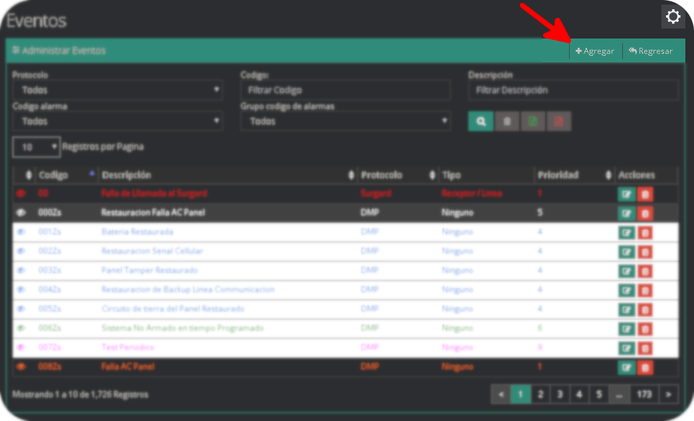Viewport: 694px width, 421px height.
Task: Click the green search filter button
Action: point(481,122)
